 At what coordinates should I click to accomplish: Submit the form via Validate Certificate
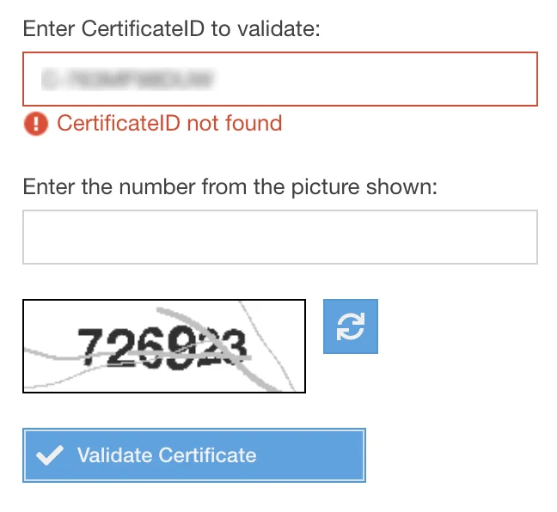click(x=193, y=455)
